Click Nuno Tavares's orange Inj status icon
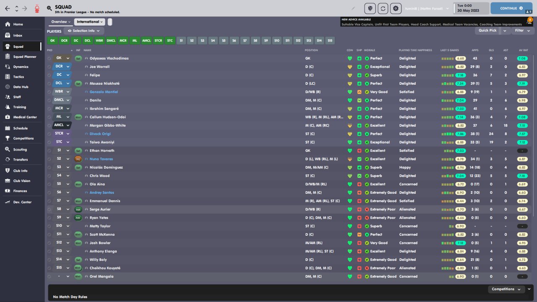This screenshot has height=302, width=537. pos(78,159)
